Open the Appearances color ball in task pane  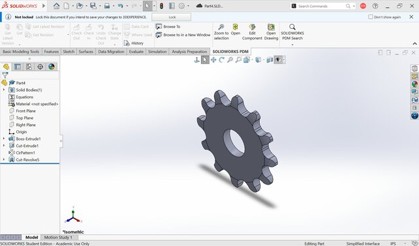tap(414, 84)
